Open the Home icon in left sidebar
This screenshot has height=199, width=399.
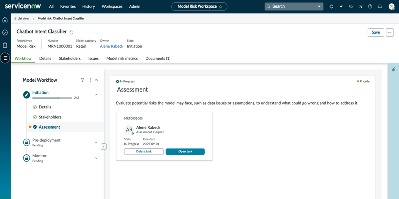point(5,20)
